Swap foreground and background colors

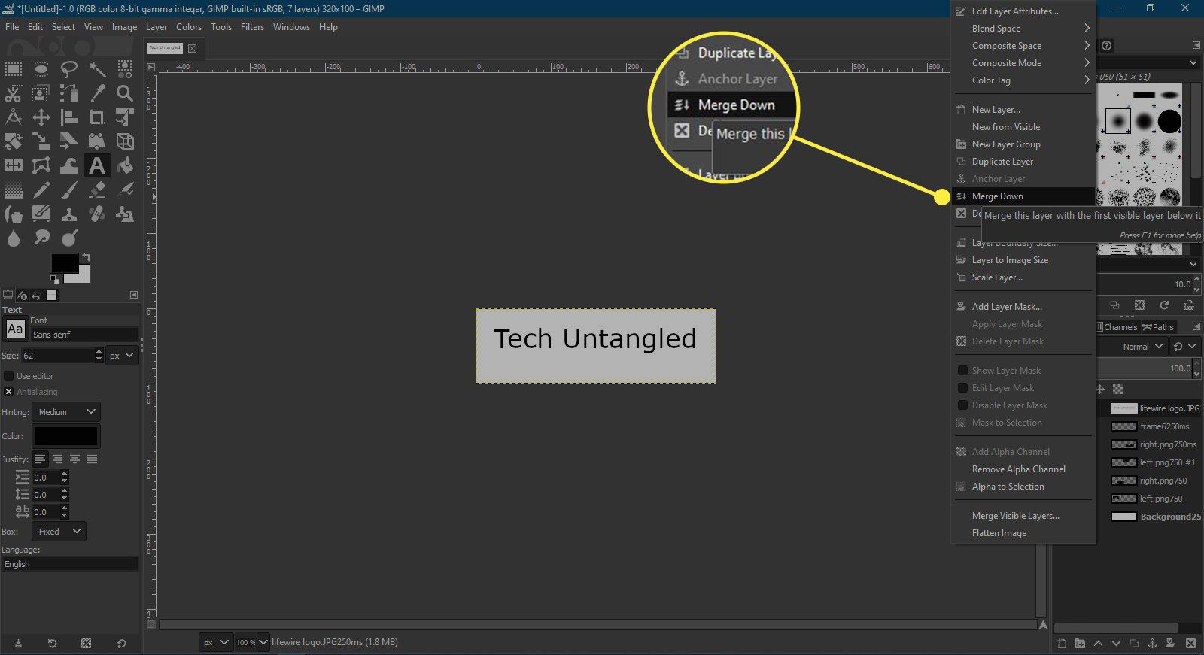pos(86,257)
